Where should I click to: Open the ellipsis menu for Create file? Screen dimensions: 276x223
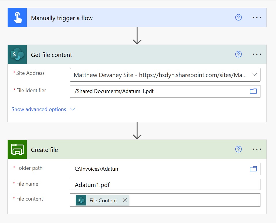click(x=257, y=149)
